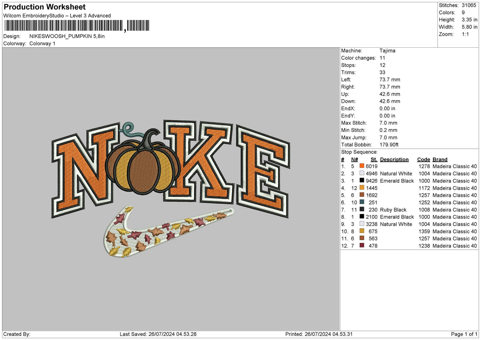Select the Zoom value 1:1
Image resolution: width=481 pixels, height=340 pixels.
point(466,34)
